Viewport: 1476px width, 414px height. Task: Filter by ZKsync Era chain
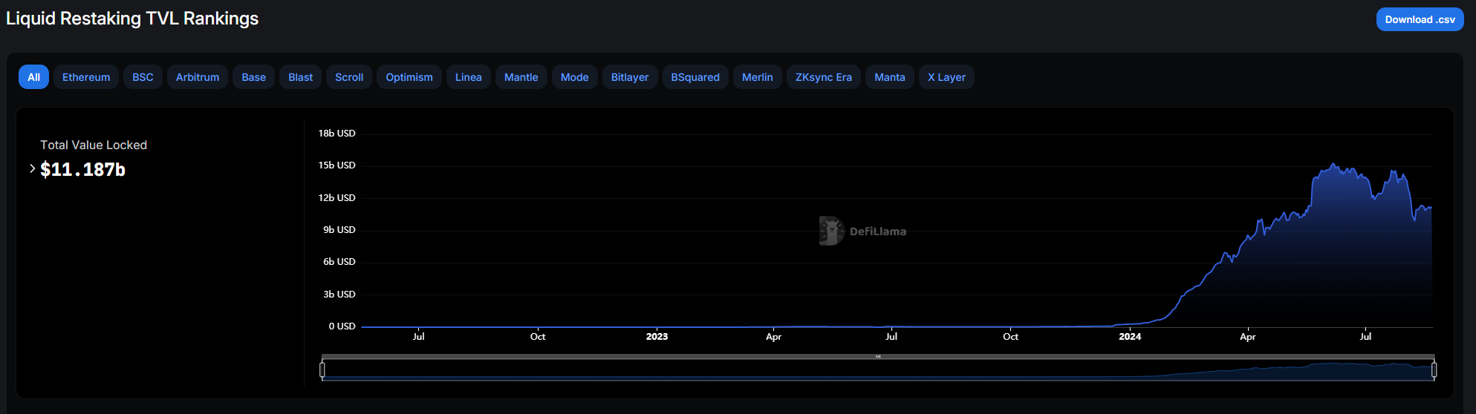click(823, 77)
